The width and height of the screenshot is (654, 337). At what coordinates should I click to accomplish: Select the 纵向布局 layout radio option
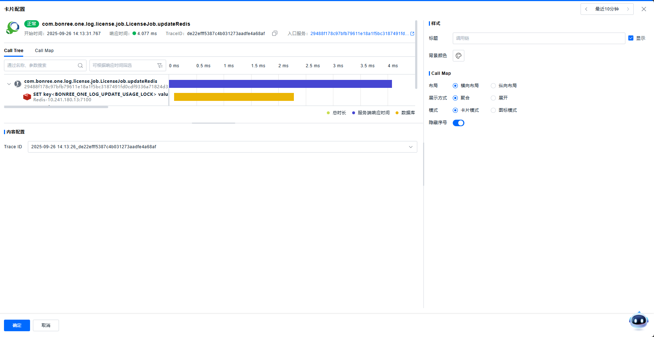493,86
